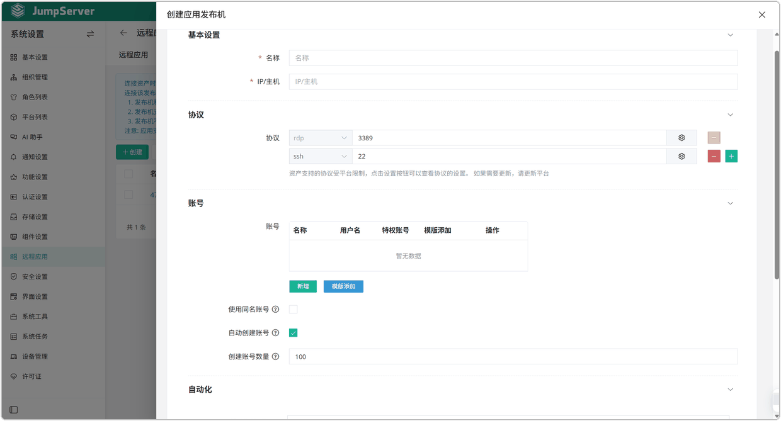
Task: Uncheck the 自动创建账号 checkbox
Action: [294, 333]
